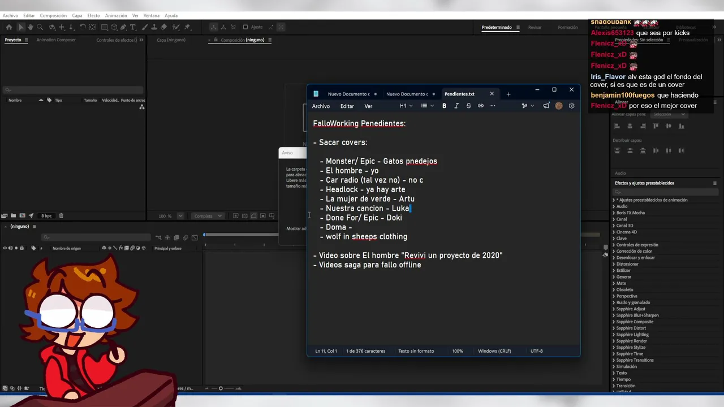Select the Selection arrow tool
The image size is (724, 407).
[21, 27]
